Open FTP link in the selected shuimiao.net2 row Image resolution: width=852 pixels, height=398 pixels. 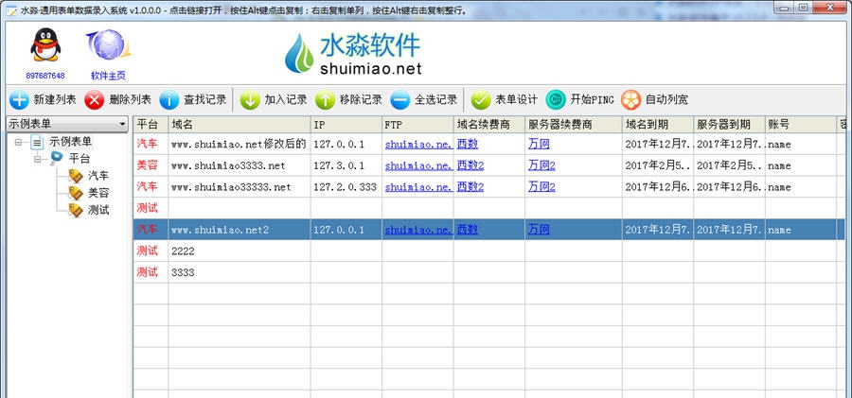(x=418, y=230)
